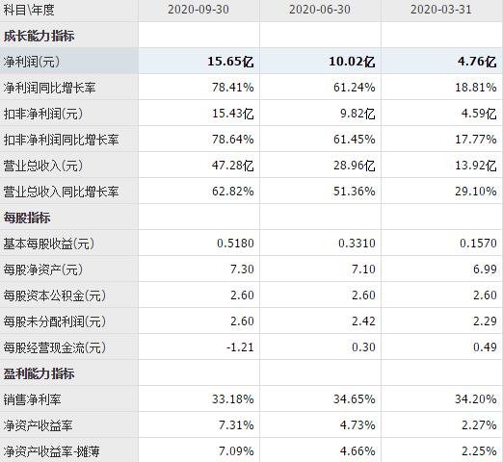Select the 7.10 value
Image resolution: width=503 pixels, height=462 pixels.
click(363, 269)
